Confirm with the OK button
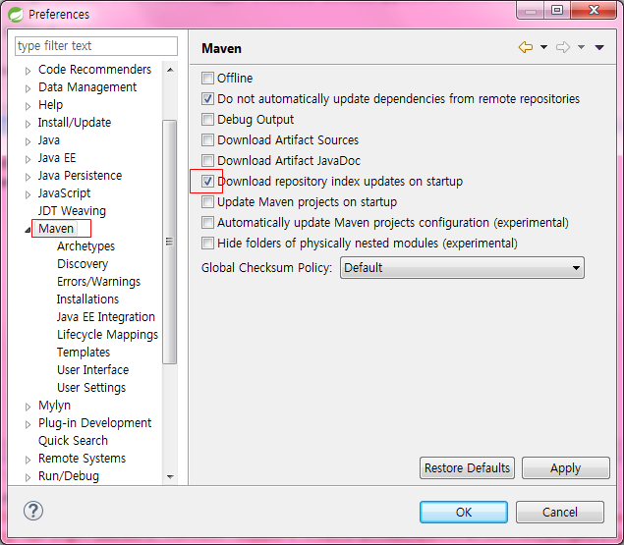624x545 pixels. (x=464, y=512)
